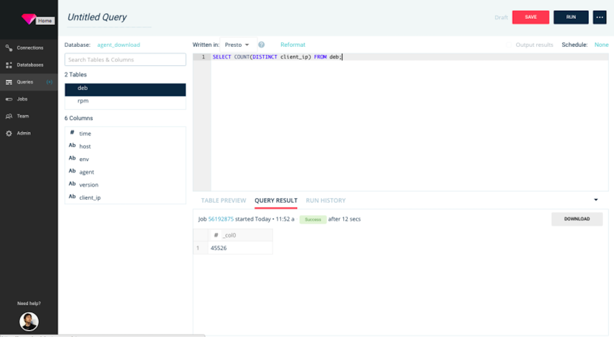614x337 pixels.
Task: Go to the Jobs sidebar icon
Action: 9,99
